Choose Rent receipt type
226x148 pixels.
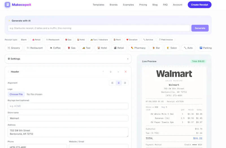(117, 40)
